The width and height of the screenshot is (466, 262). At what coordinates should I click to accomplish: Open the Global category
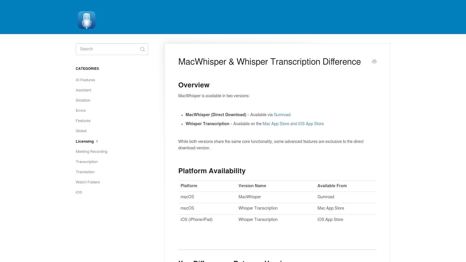coord(81,131)
